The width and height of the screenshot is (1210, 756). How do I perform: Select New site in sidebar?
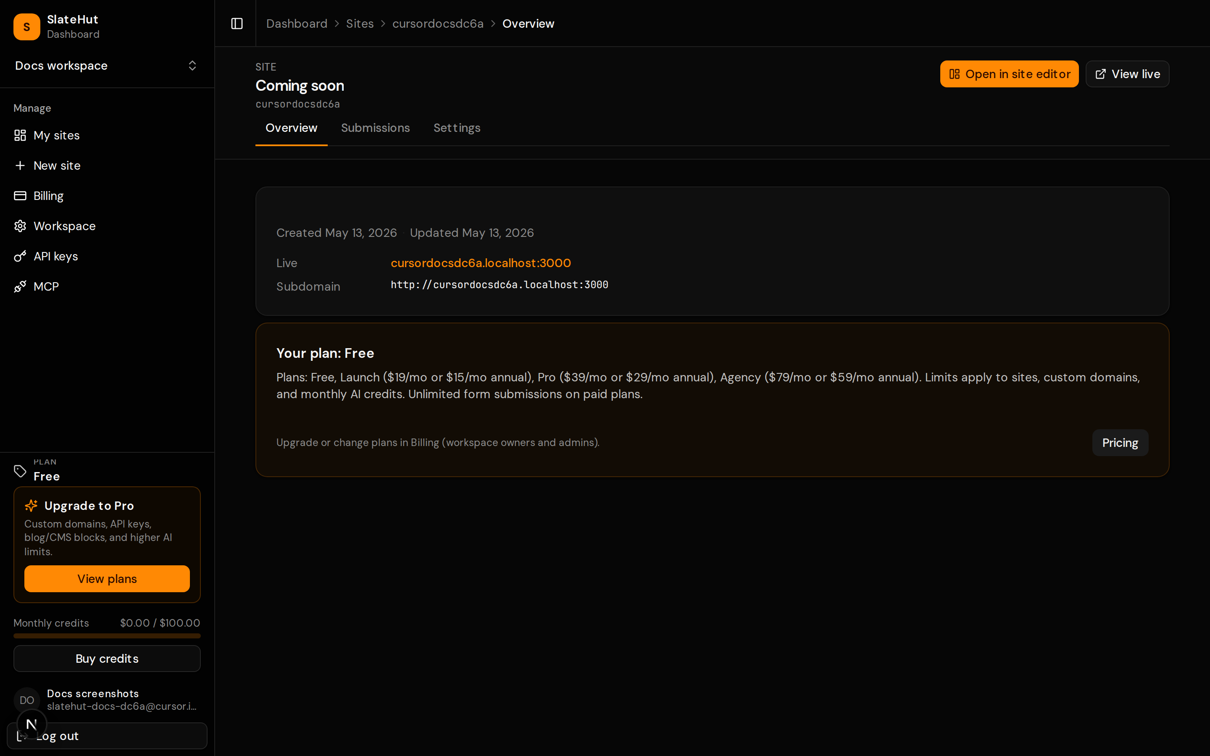[x=107, y=165]
